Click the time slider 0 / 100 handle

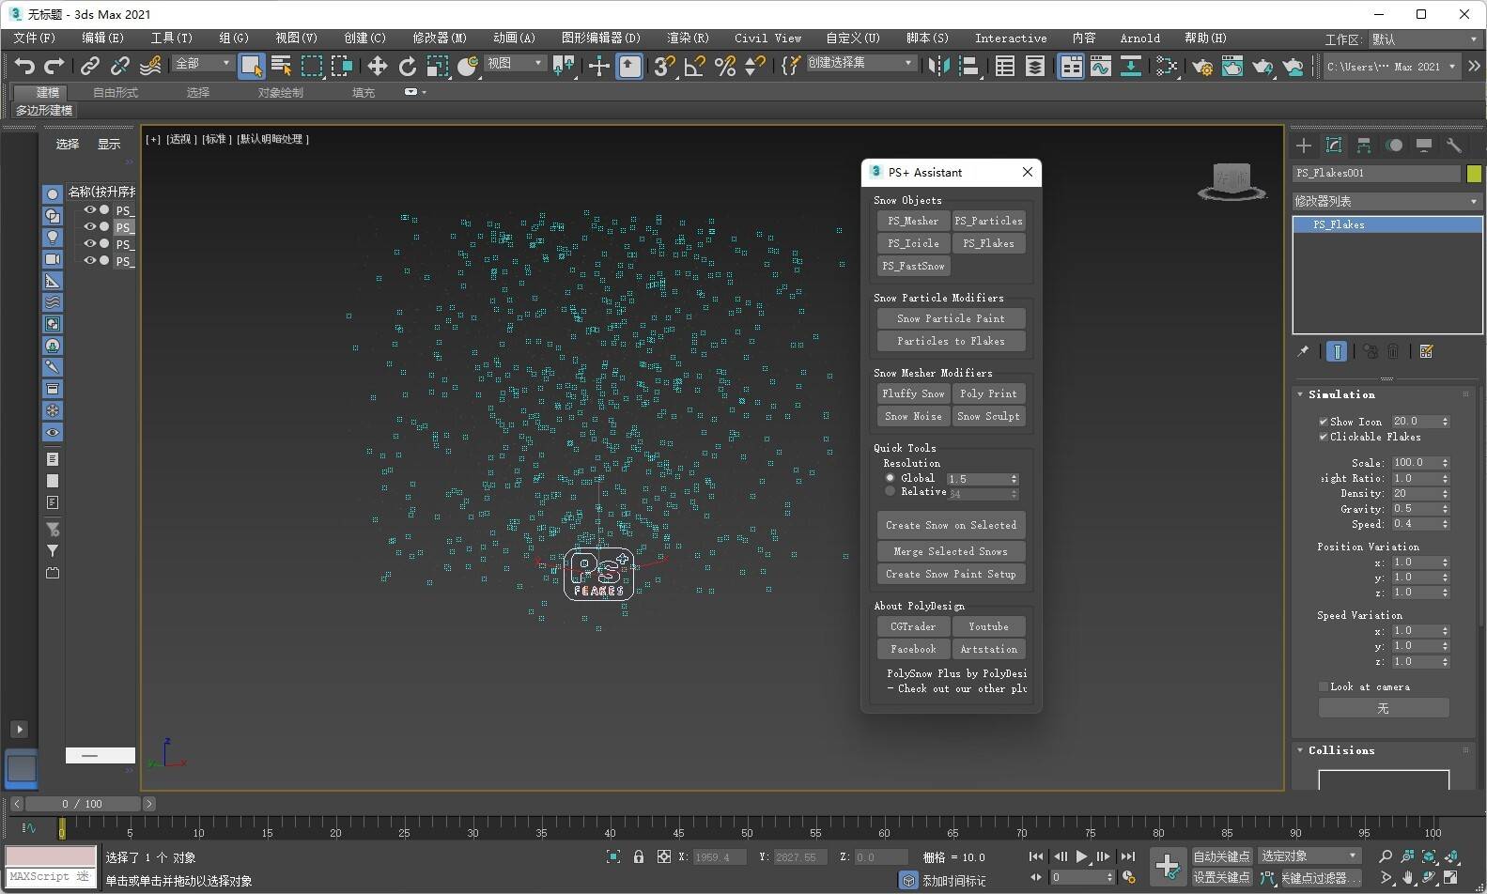tap(83, 804)
